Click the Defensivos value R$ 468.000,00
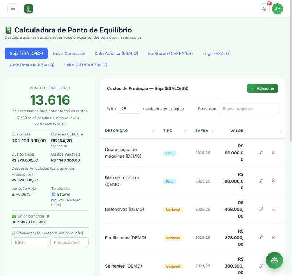 click(x=234, y=209)
